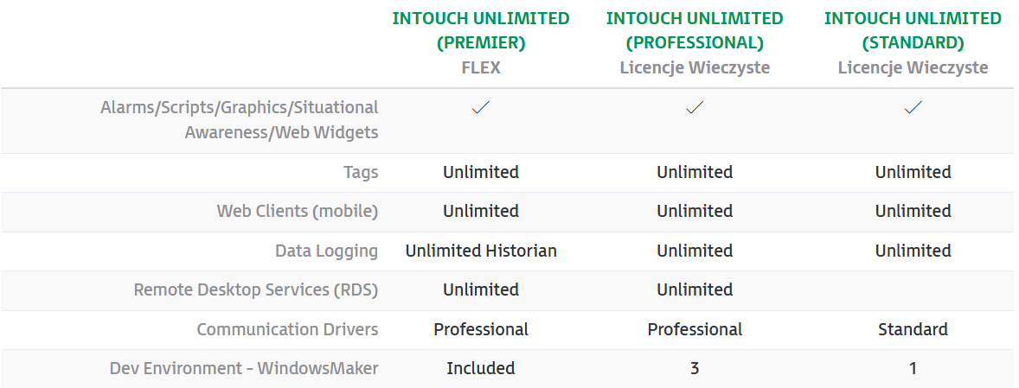Screen dimensions: 1019x388
Task: Select the Remote Desktop Services (RDS) label
Action: 256,289
